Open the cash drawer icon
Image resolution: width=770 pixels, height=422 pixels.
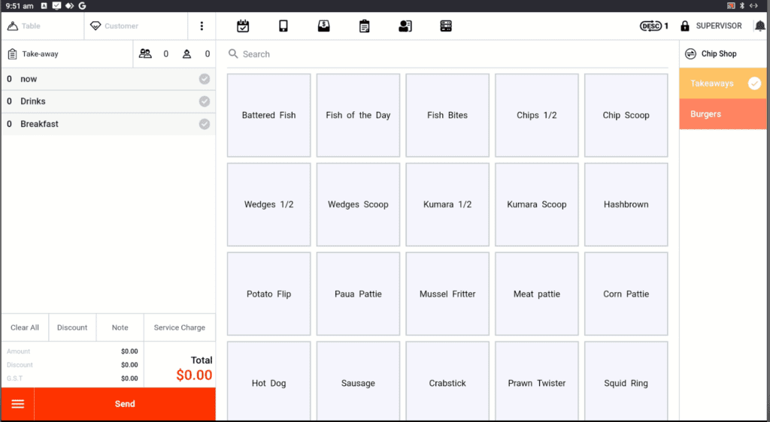point(324,26)
